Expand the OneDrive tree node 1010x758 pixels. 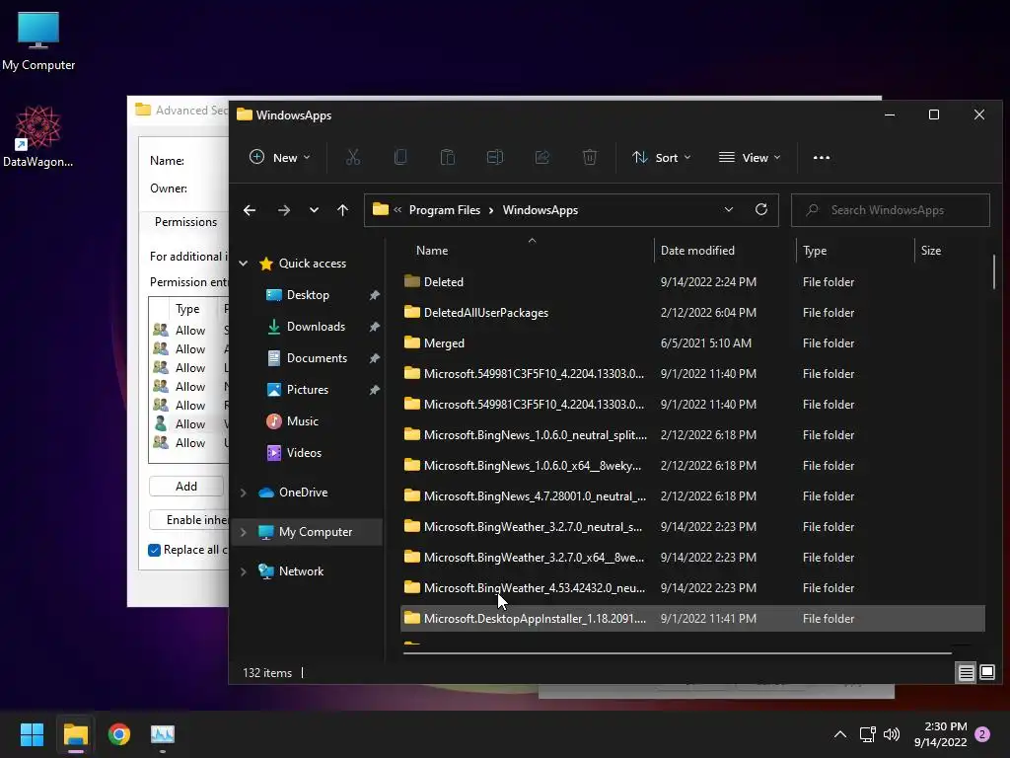(x=244, y=493)
